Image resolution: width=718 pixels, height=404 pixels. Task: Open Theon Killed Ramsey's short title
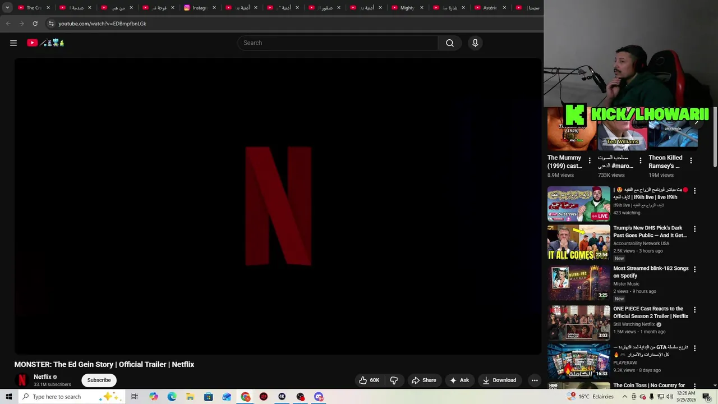[x=666, y=162]
